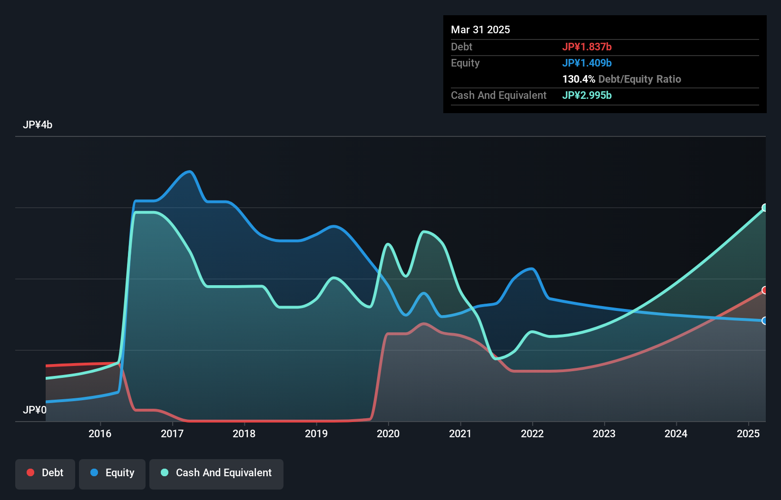The image size is (781, 500).
Task: Click the 2022 x-axis label
Action: point(532,433)
